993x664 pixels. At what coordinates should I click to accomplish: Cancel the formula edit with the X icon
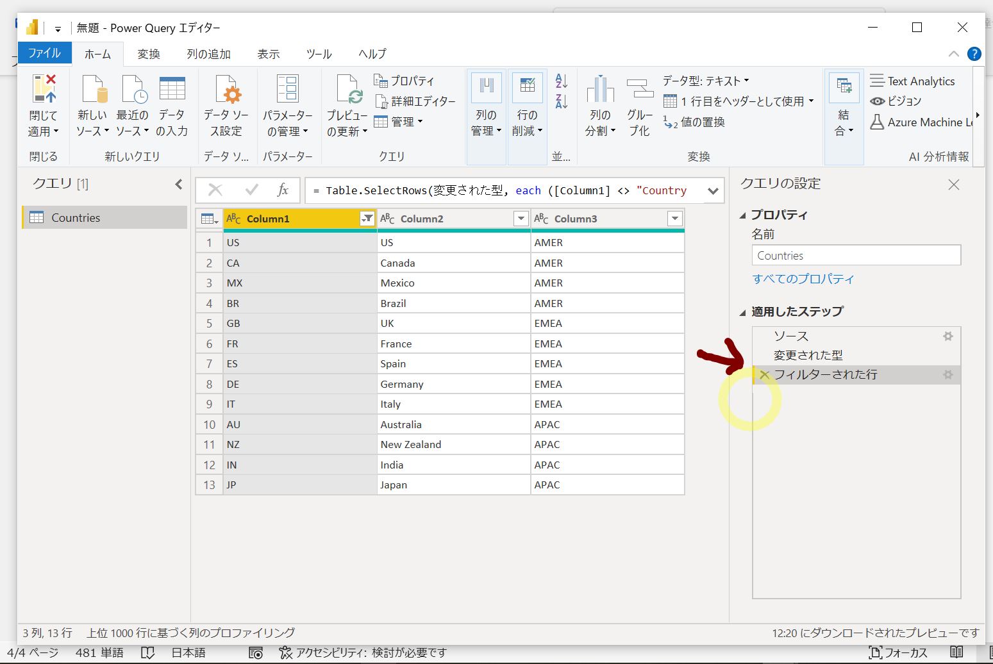point(215,190)
